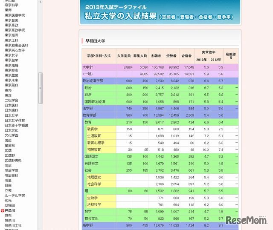Click the 私立大学の入試結果 banner
This screenshot has width=273, height=230.
pyautogui.click(x=160, y=12)
